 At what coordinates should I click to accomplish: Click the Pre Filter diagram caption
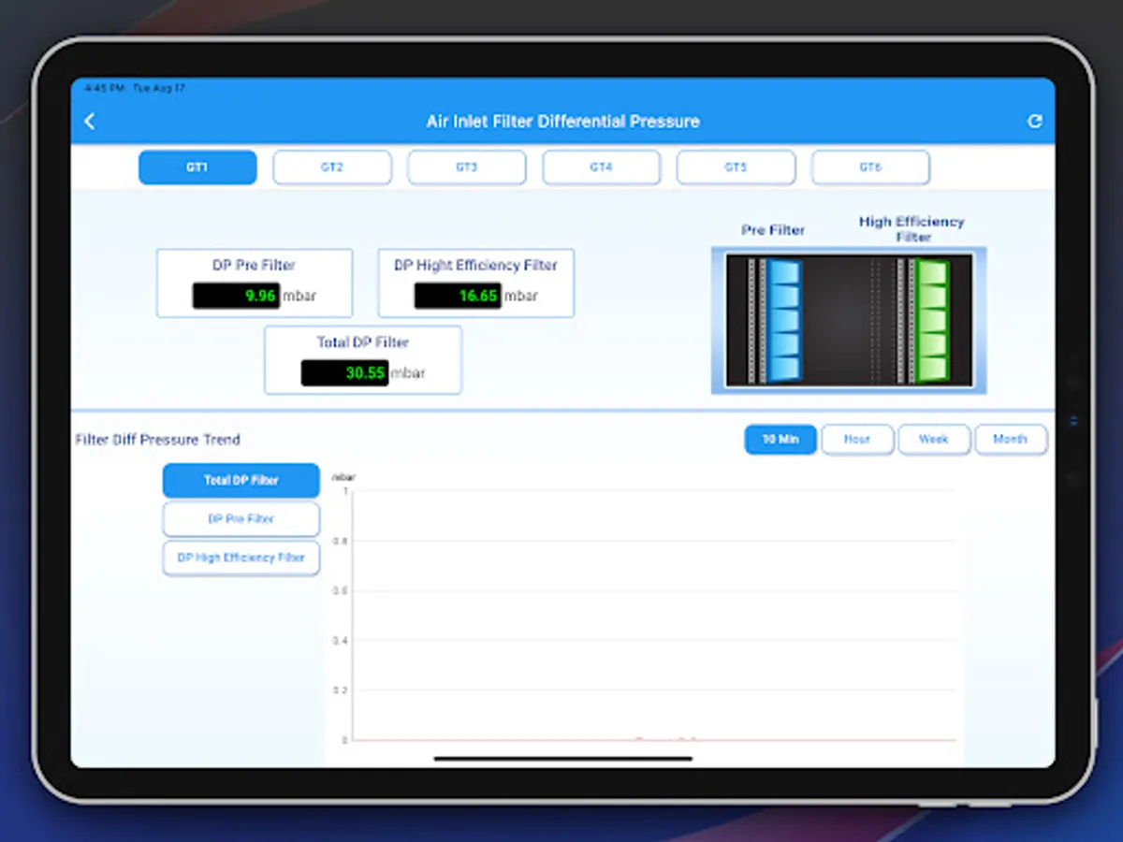[773, 229]
